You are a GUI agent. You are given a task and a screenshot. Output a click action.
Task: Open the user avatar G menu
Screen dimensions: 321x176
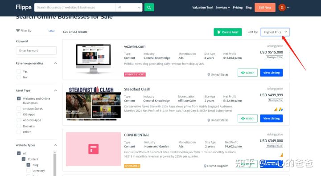[282, 8]
